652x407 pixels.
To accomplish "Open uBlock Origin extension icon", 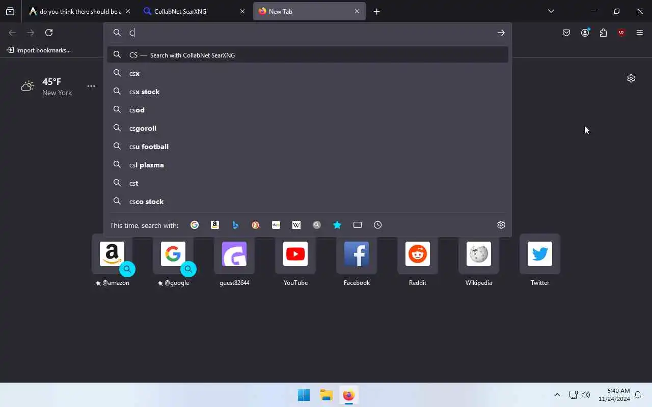I will click(621, 33).
